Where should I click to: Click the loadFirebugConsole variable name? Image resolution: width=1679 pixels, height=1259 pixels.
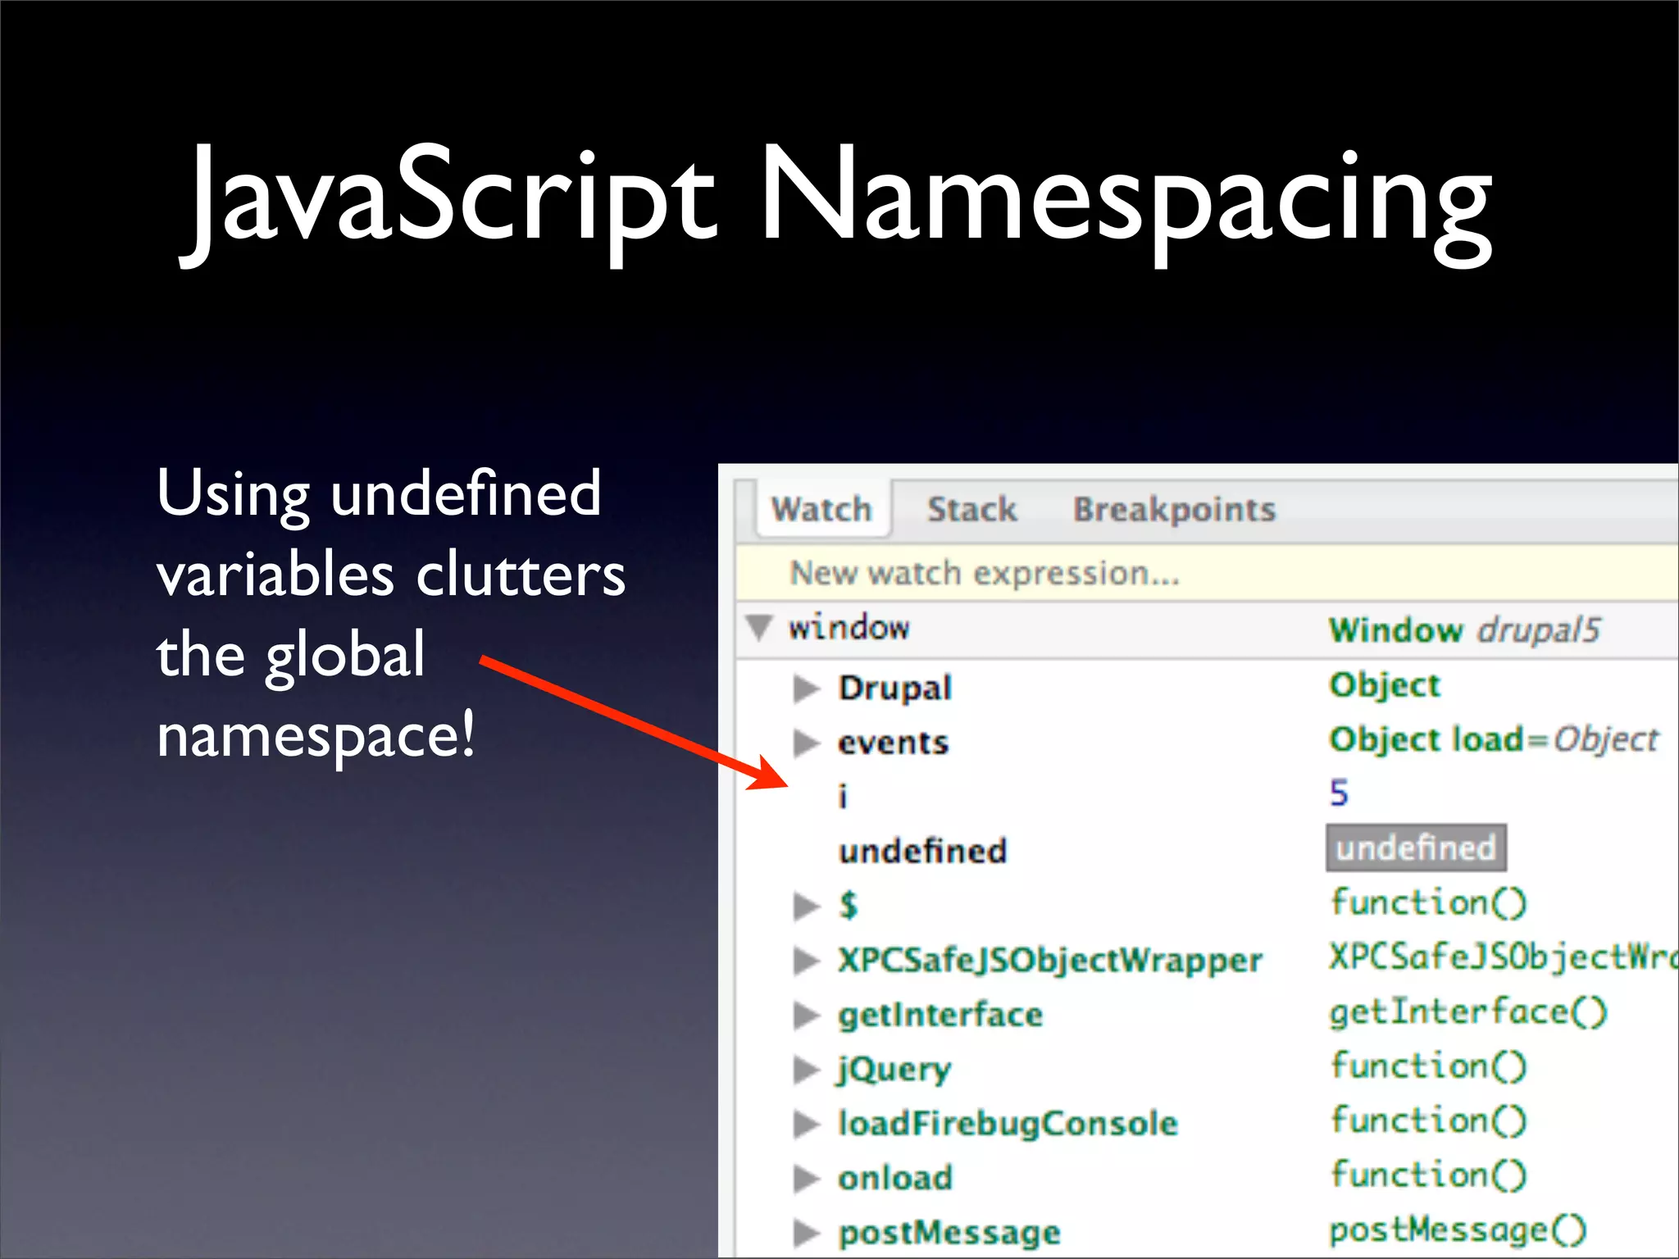pyautogui.click(x=1008, y=1124)
